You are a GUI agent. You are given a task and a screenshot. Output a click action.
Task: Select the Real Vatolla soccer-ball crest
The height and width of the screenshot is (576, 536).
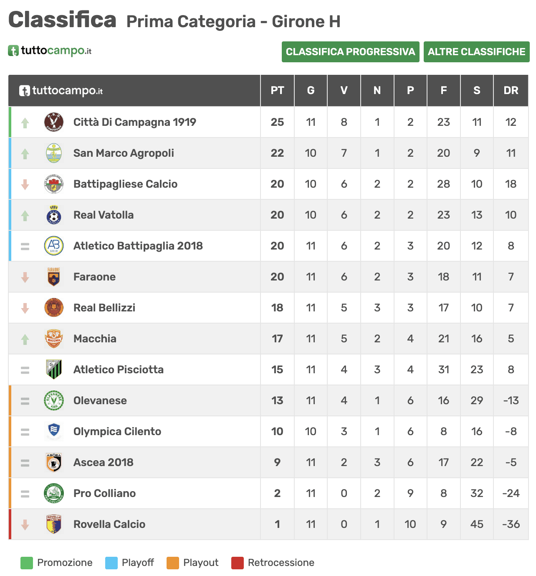[54, 215]
